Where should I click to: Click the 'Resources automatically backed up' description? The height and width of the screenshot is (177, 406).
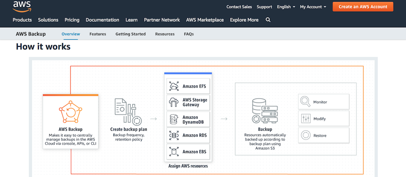[x=265, y=142]
